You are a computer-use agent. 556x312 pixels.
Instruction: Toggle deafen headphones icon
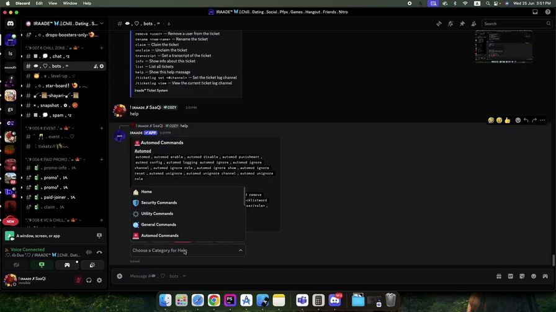click(89, 280)
